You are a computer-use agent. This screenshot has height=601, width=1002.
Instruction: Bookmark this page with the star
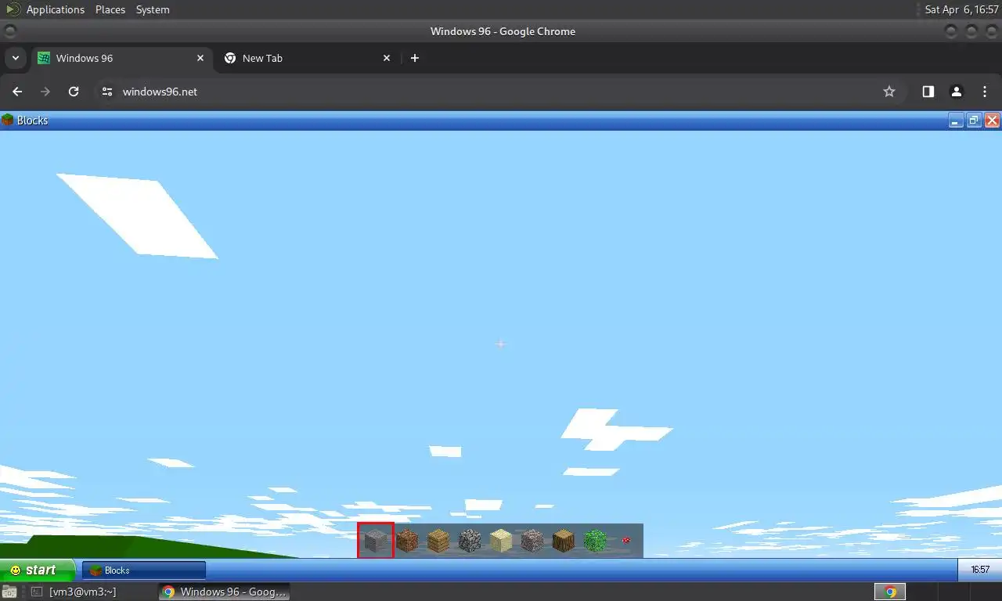[889, 92]
